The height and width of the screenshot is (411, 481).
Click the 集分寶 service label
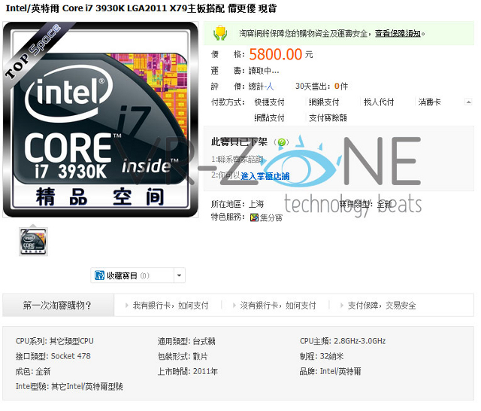[x=271, y=218]
